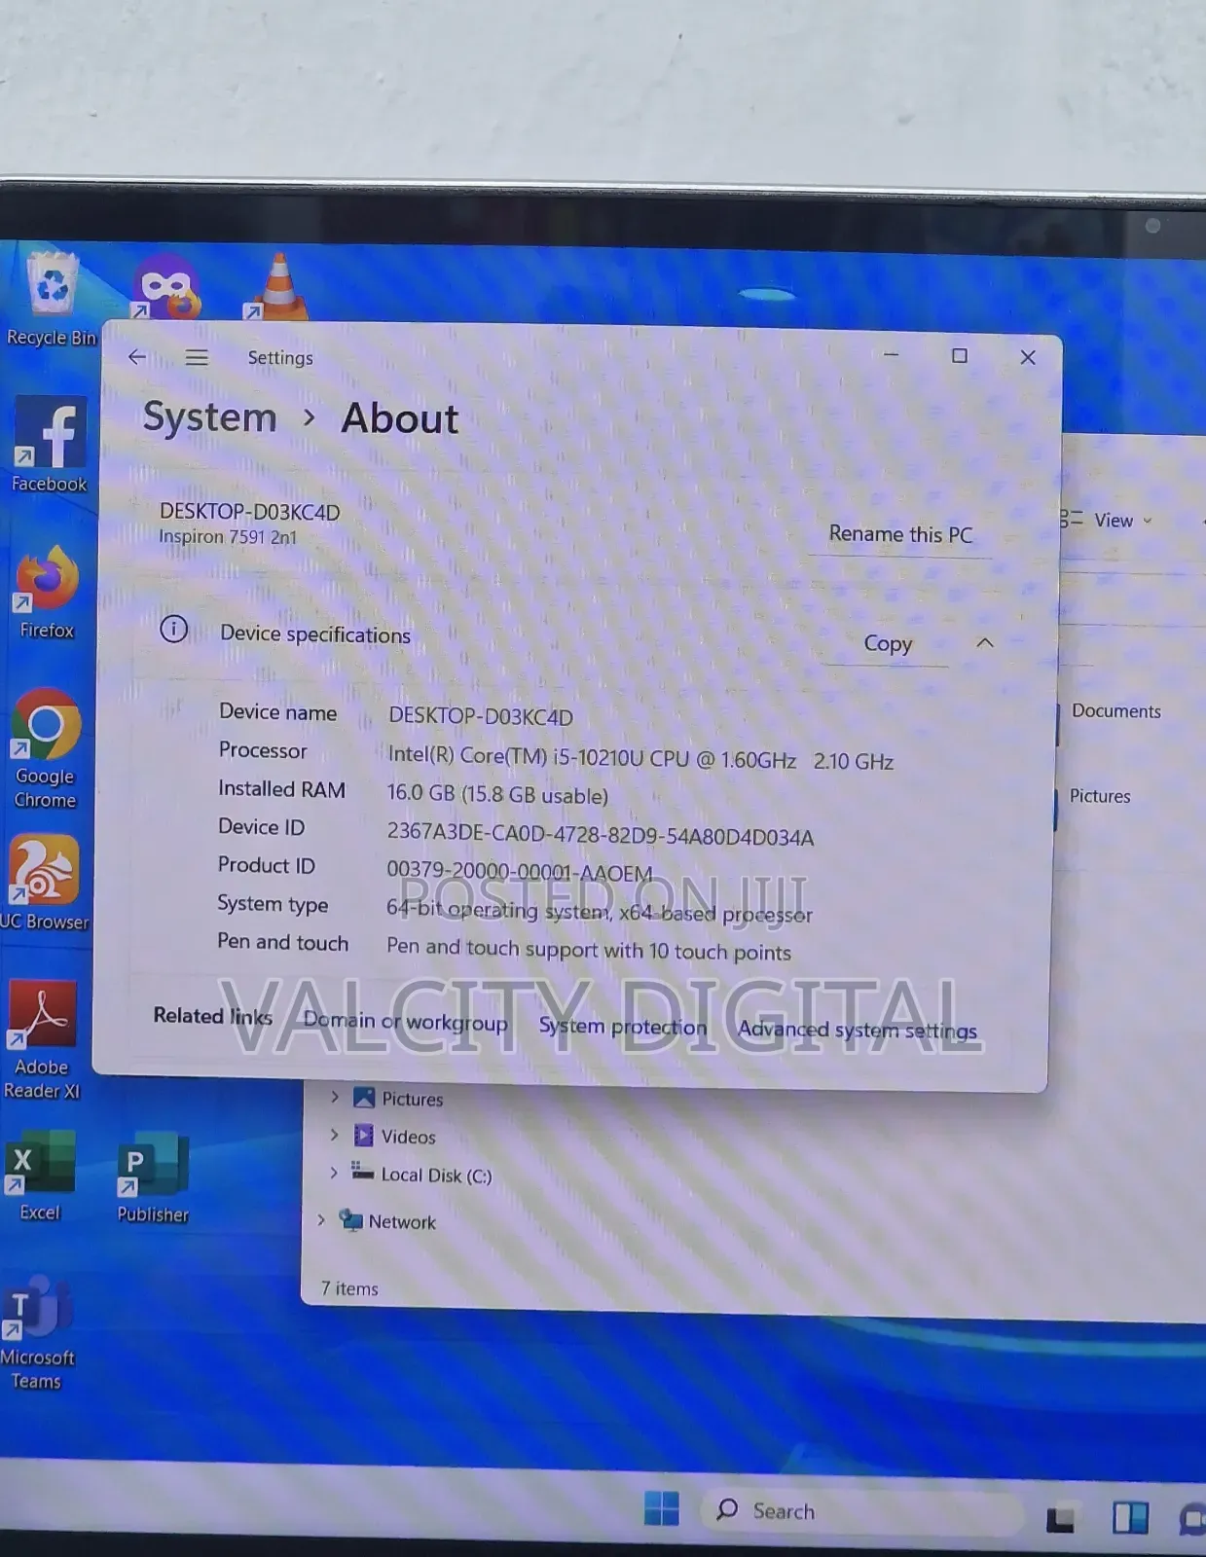Click the Device specifications info icon
Image resolution: width=1206 pixels, height=1557 pixels.
click(x=173, y=630)
